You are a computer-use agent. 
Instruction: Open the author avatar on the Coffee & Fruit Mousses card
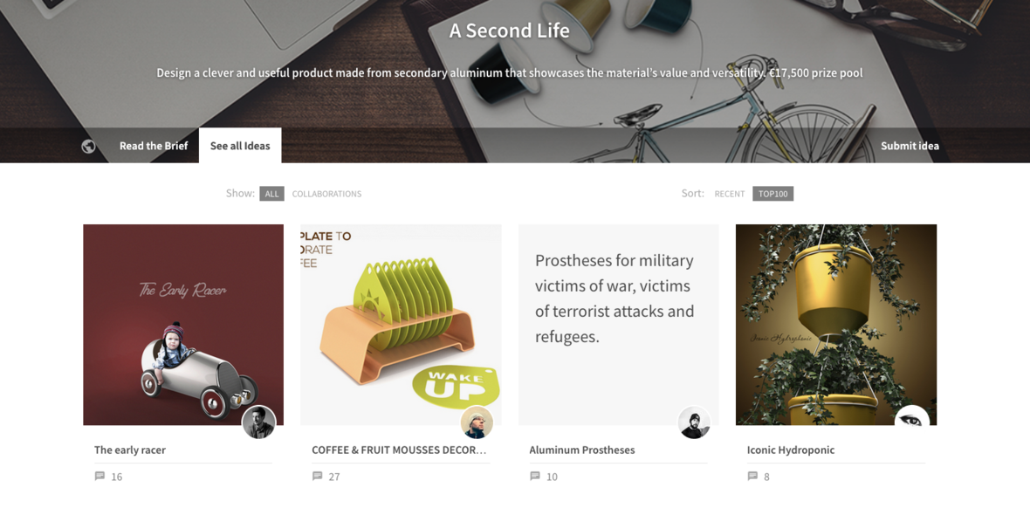click(x=477, y=422)
